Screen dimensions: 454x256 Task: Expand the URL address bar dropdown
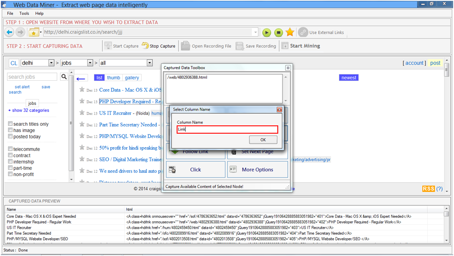(255, 32)
